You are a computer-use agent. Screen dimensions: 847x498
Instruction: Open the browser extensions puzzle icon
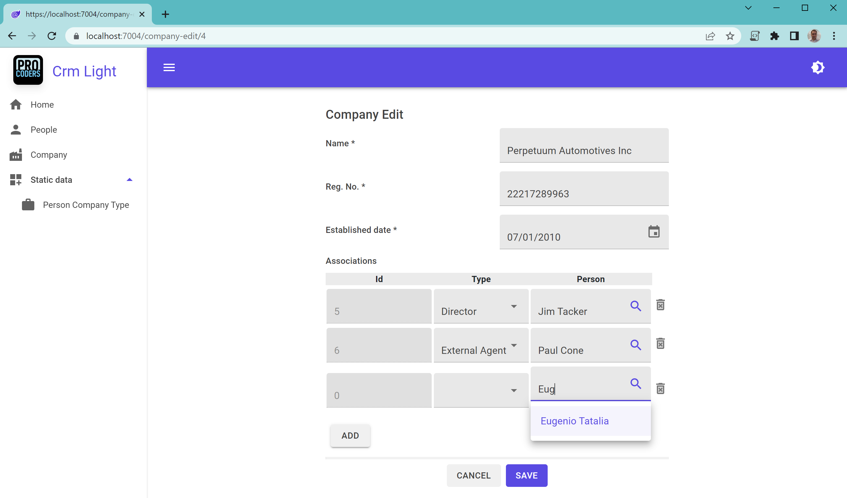click(x=774, y=36)
